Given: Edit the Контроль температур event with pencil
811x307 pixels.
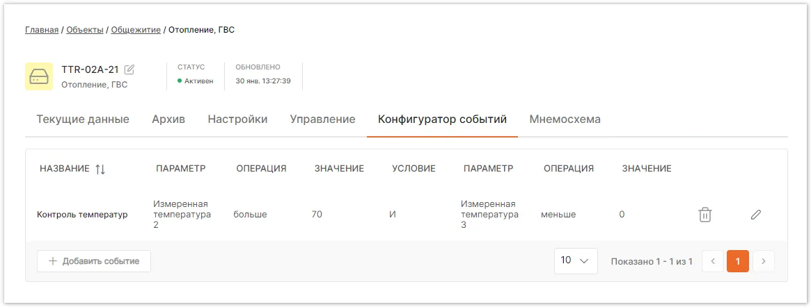Looking at the screenshot, I should point(756,215).
